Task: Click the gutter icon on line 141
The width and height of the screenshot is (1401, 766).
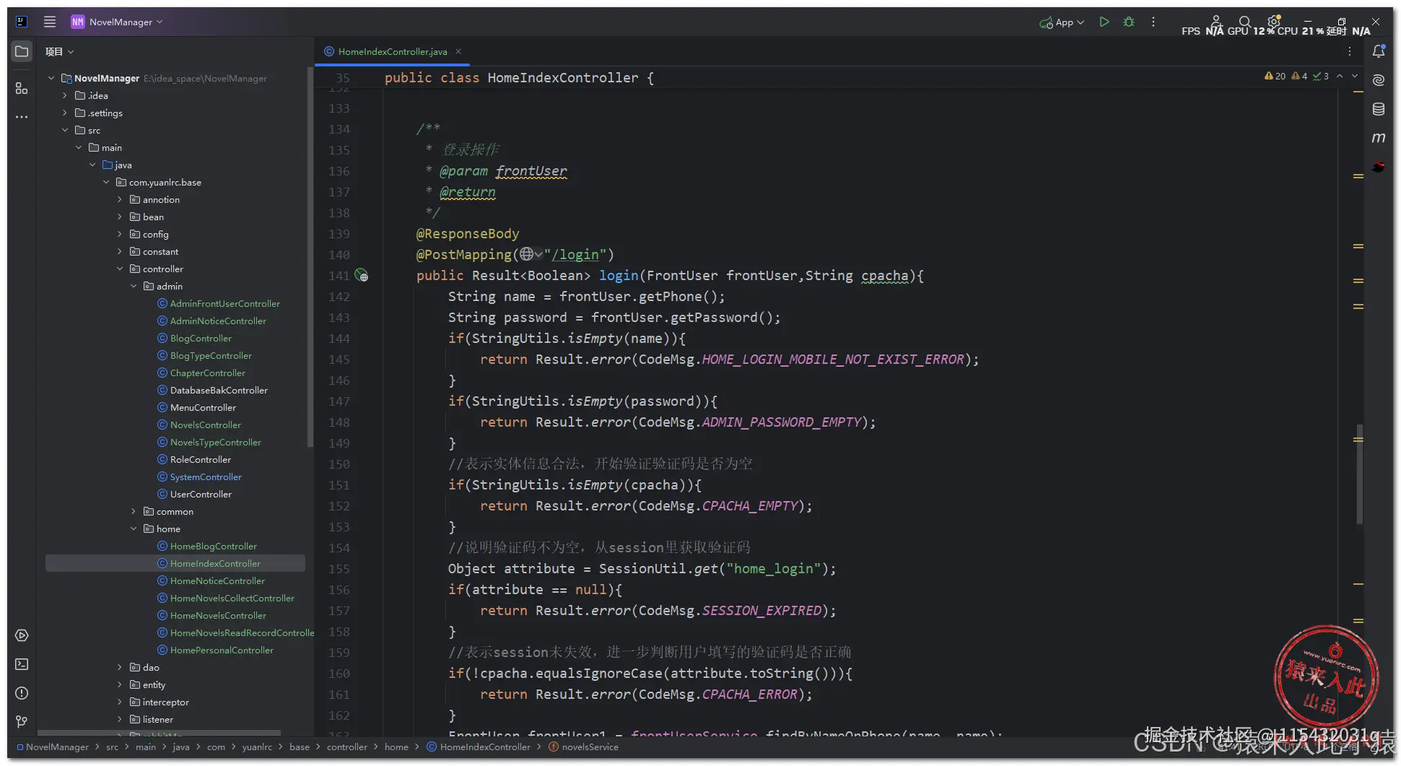Action: click(x=362, y=276)
